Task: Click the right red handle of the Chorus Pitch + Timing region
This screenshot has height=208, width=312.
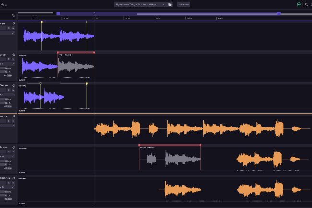Action: tap(200, 145)
